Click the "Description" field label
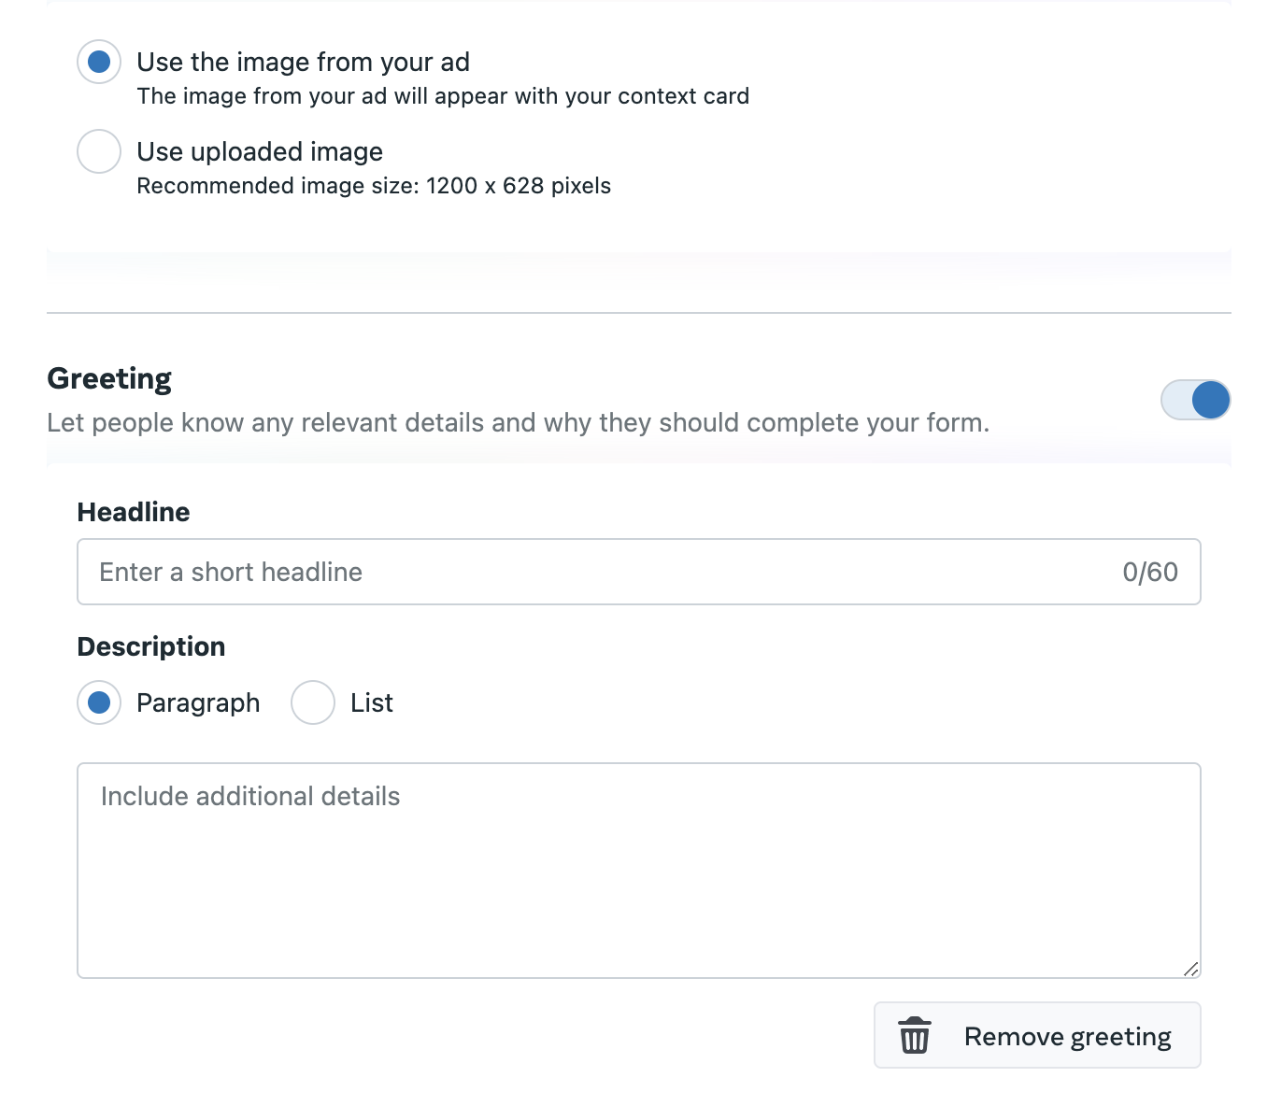The width and height of the screenshot is (1267, 1106). click(151, 646)
